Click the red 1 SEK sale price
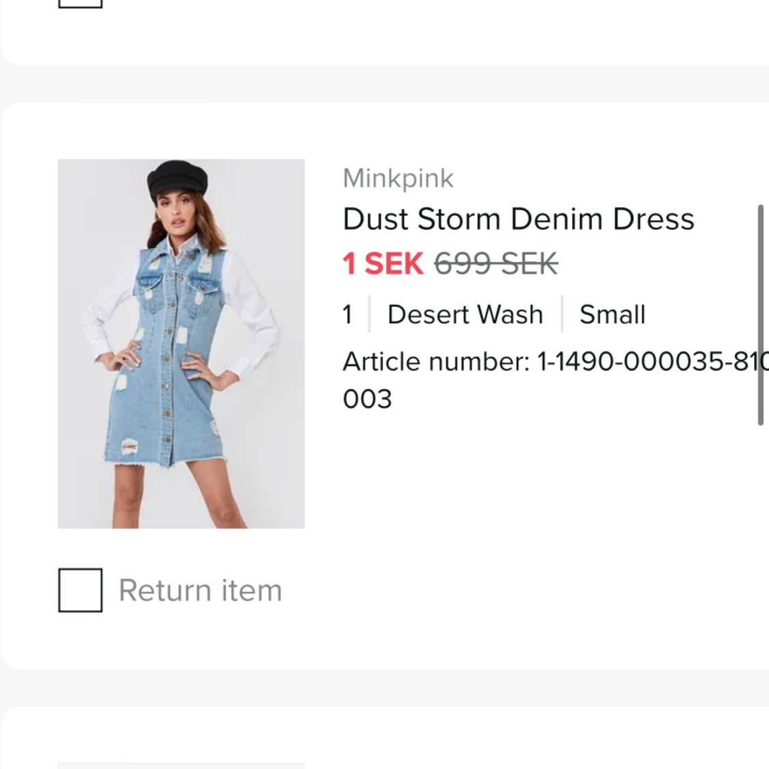This screenshot has width=769, height=769. pos(383,264)
